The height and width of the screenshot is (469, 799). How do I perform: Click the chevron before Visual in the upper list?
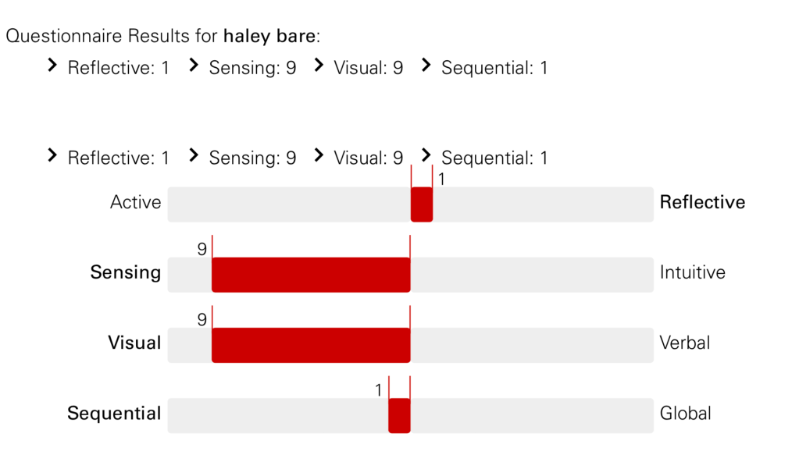click(319, 66)
